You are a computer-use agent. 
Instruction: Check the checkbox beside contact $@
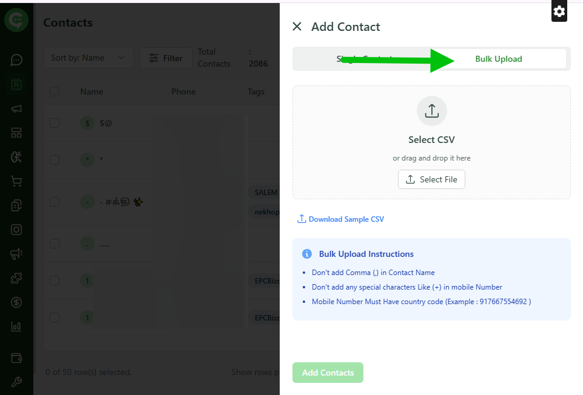54,122
